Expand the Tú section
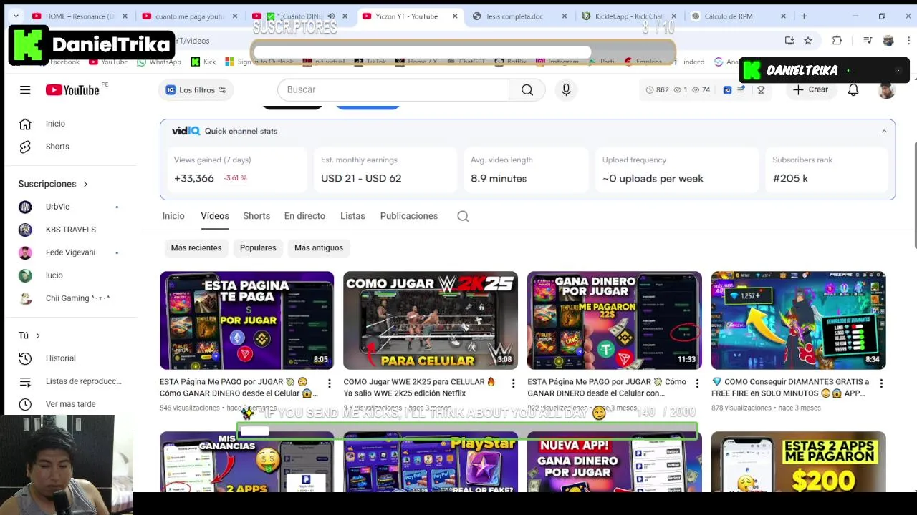 tap(29, 335)
